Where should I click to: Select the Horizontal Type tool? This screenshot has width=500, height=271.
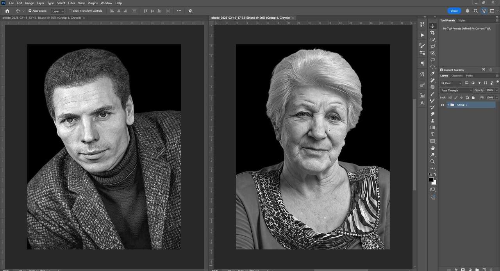[432, 134]
